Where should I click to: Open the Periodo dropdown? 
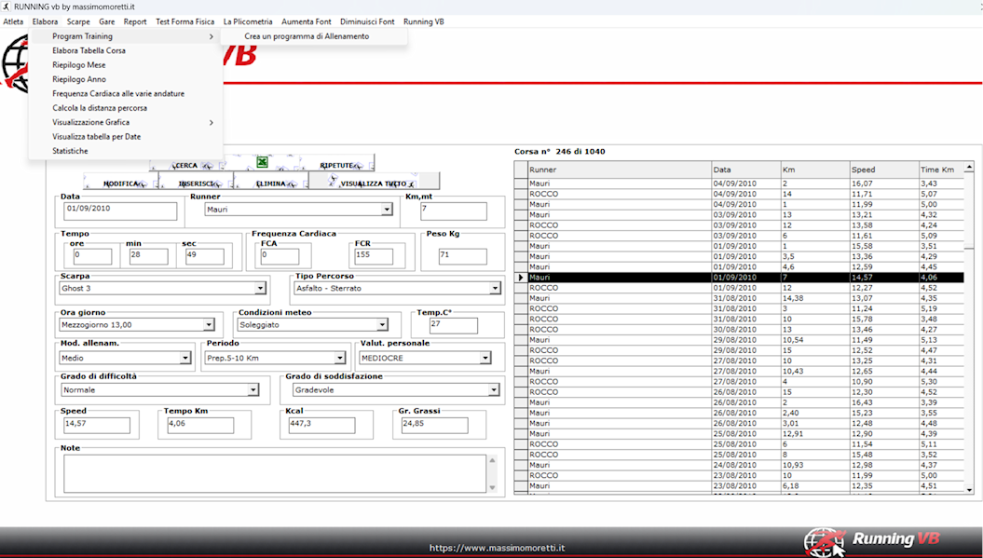tap(340, 358)
